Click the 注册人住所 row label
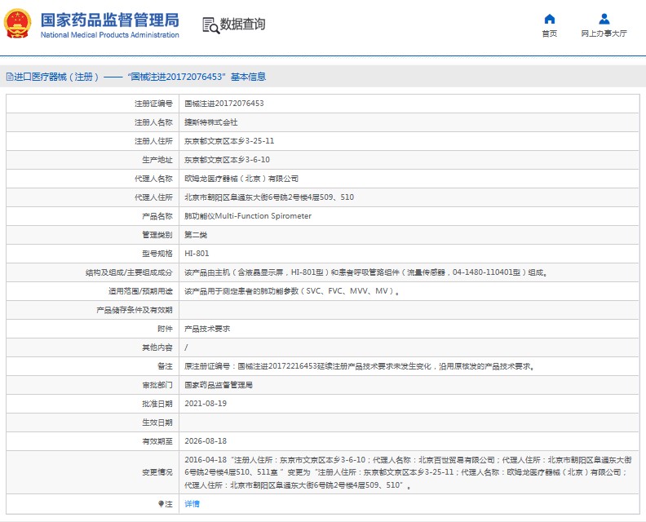Screen dimensions: 646x522 pyautogui.click(x=153, y=141)
